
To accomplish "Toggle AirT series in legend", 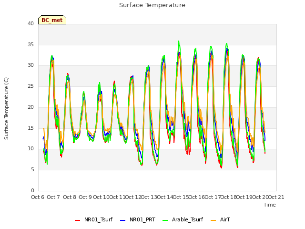I will click(x=220, y=219).
